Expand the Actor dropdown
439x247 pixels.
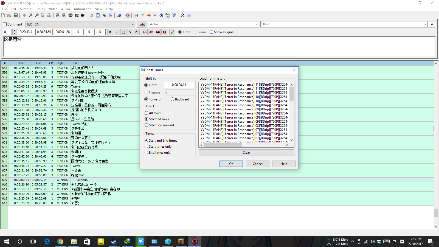257,24
